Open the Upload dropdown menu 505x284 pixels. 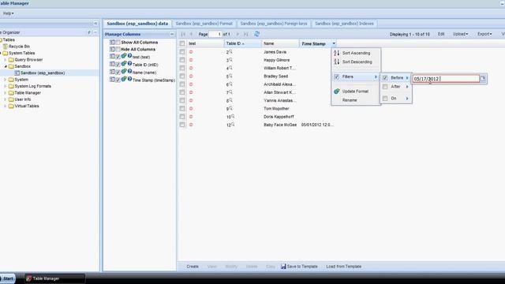[x=460, y=34]
